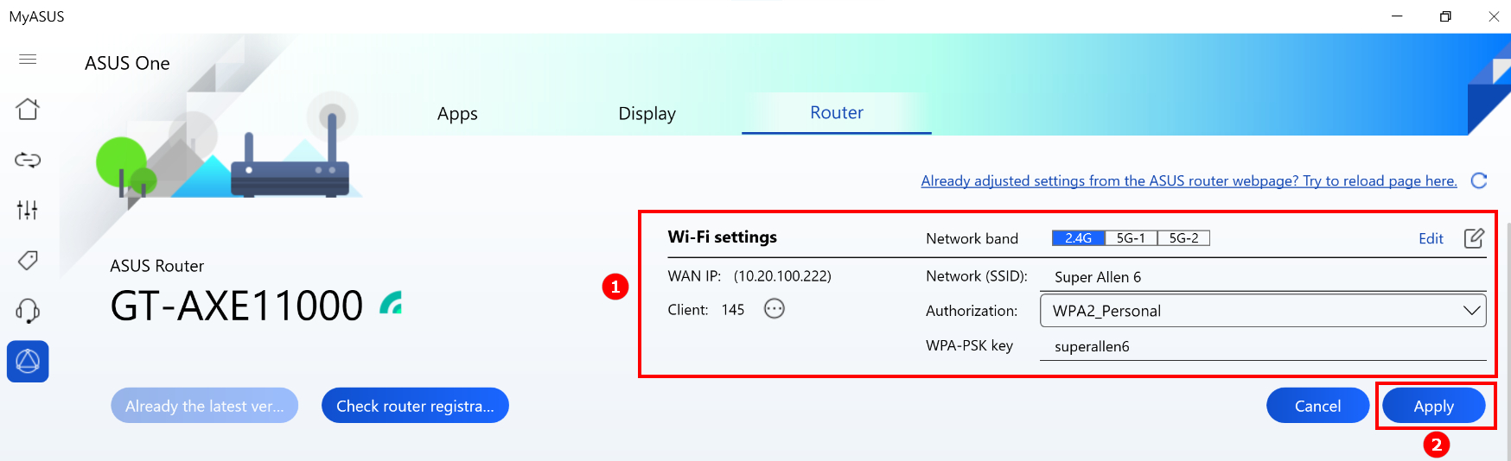Click the Apply button
1511x461 pixels.
tap(1434, 406)
